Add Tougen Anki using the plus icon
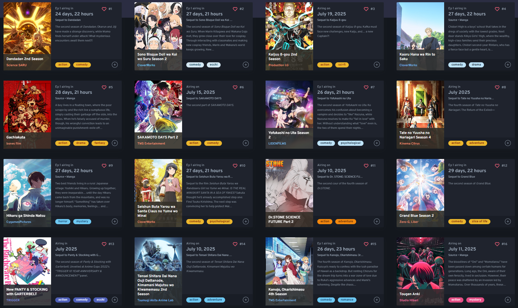This screenshot has height=308, width=518. point(508,300)
